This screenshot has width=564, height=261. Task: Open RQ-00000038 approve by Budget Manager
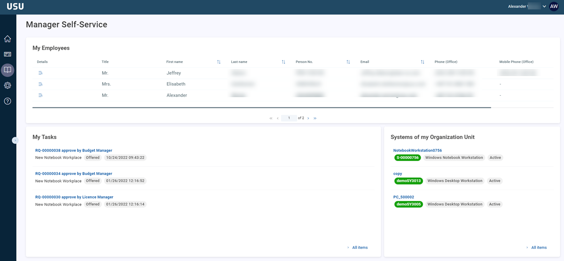(x=74, y=150)
